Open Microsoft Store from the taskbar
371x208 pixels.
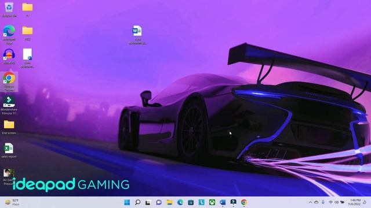[191, 202]
